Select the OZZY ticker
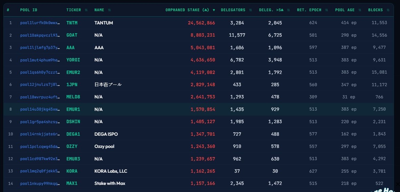 72,147
